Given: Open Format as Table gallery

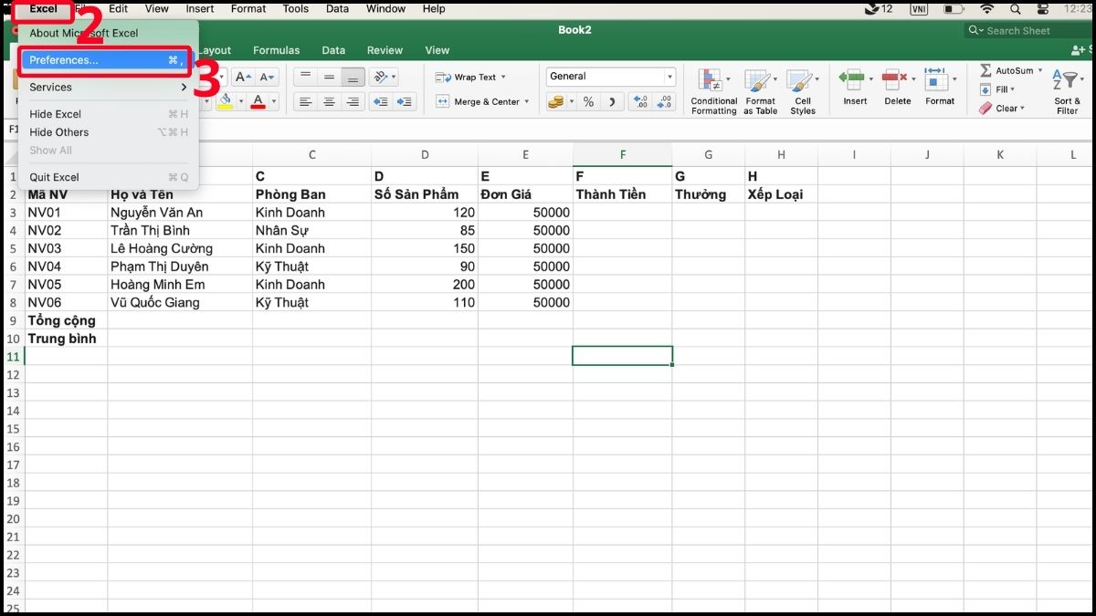Looking at the screenshot, I should [x=760, y=92].
